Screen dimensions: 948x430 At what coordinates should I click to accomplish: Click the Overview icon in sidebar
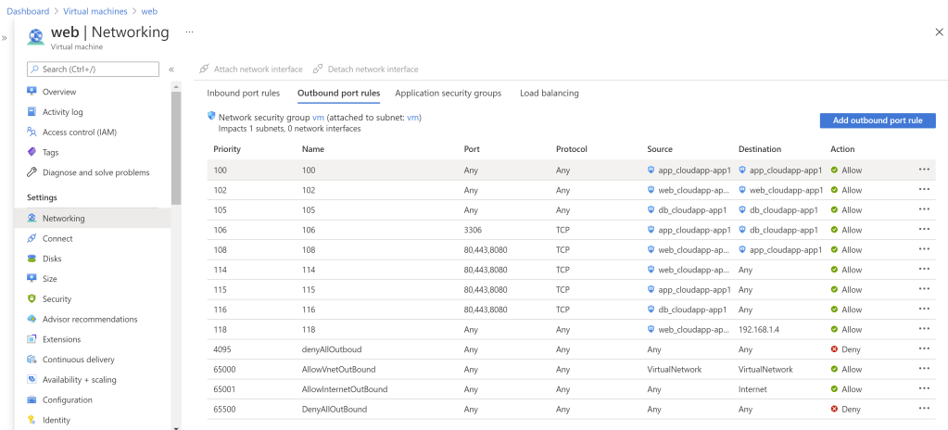click(32, 92)
